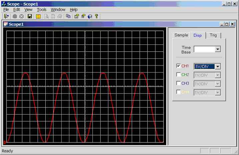Uncheck the CH1 channel checkbox
This screenshot has height=155, width=239.
(178, 66)
